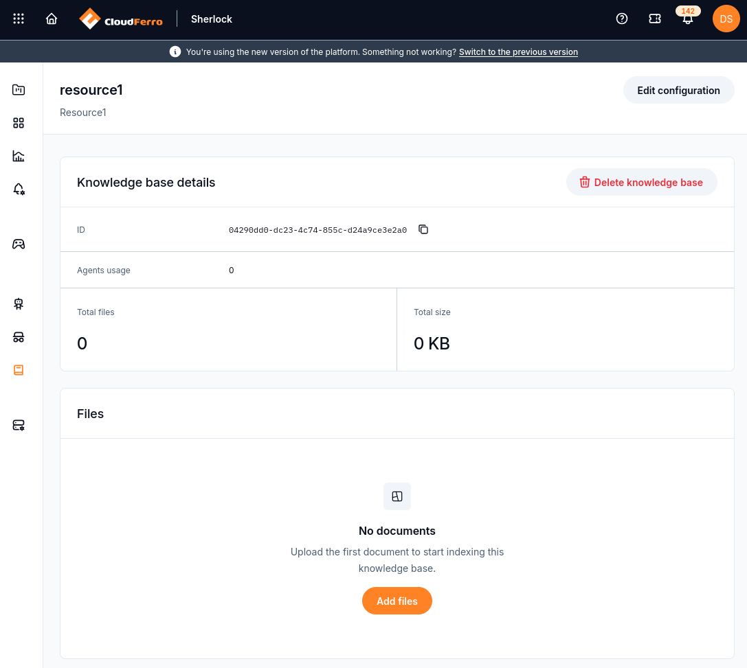Copy the knowledge base ID

click(423, 230)
